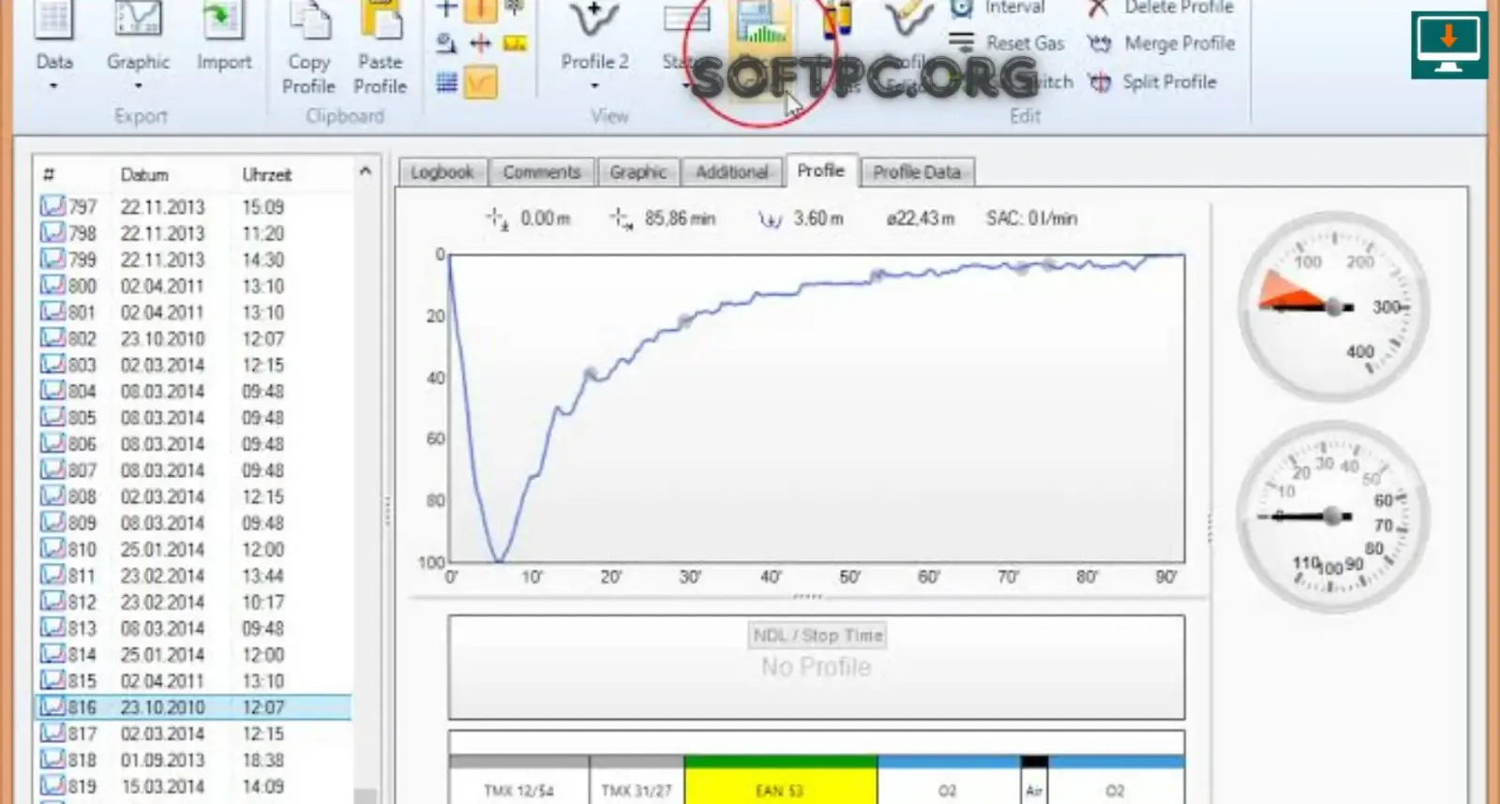Open the Profile 2 dropdown arrow
Viewport: 1500px width, 804px height.
tap(594, 86)
